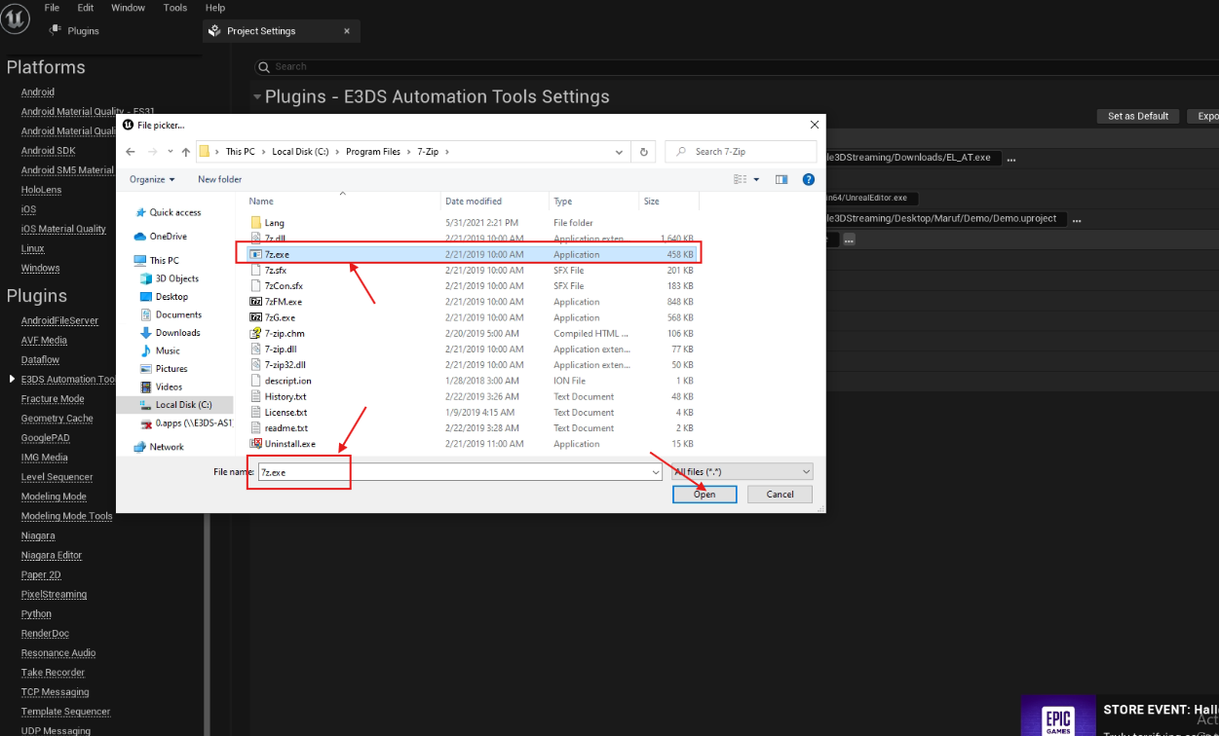Image resolution: width=1219 pixels, height=736 pixels.
Task: Click the up-one-level arrow icon
Action: click(185, 152)
